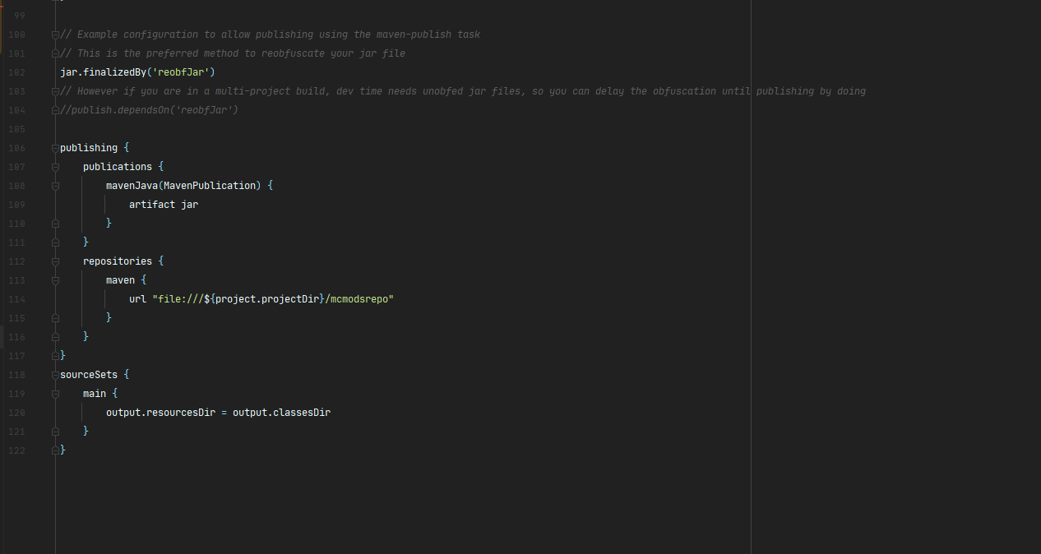Place cursor on 'artifact jar' line
This screenshot has height=554, width=1041.
tap(163, 205)
